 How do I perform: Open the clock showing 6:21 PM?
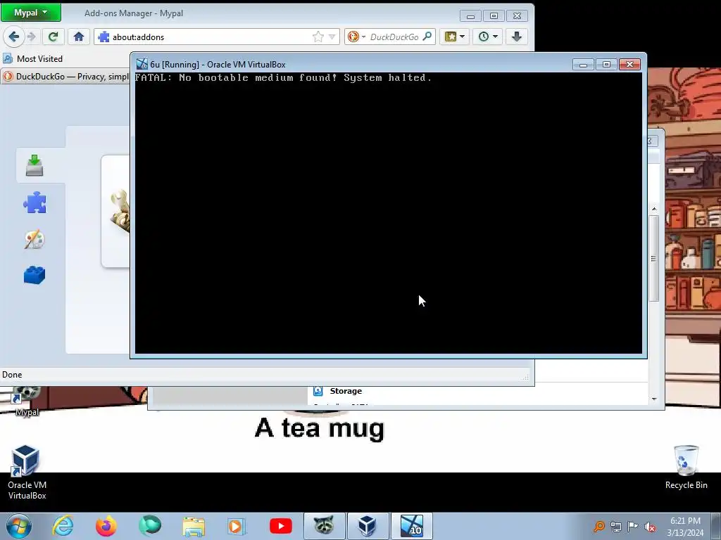(x=685, y=527)
